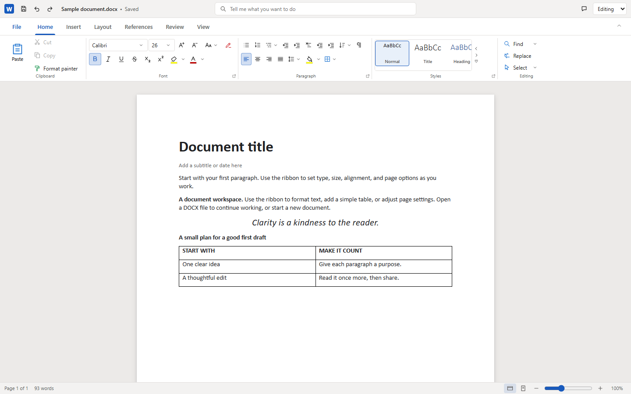Click the Change case Aa icon
Screen dimensions: 631x394
209,45
